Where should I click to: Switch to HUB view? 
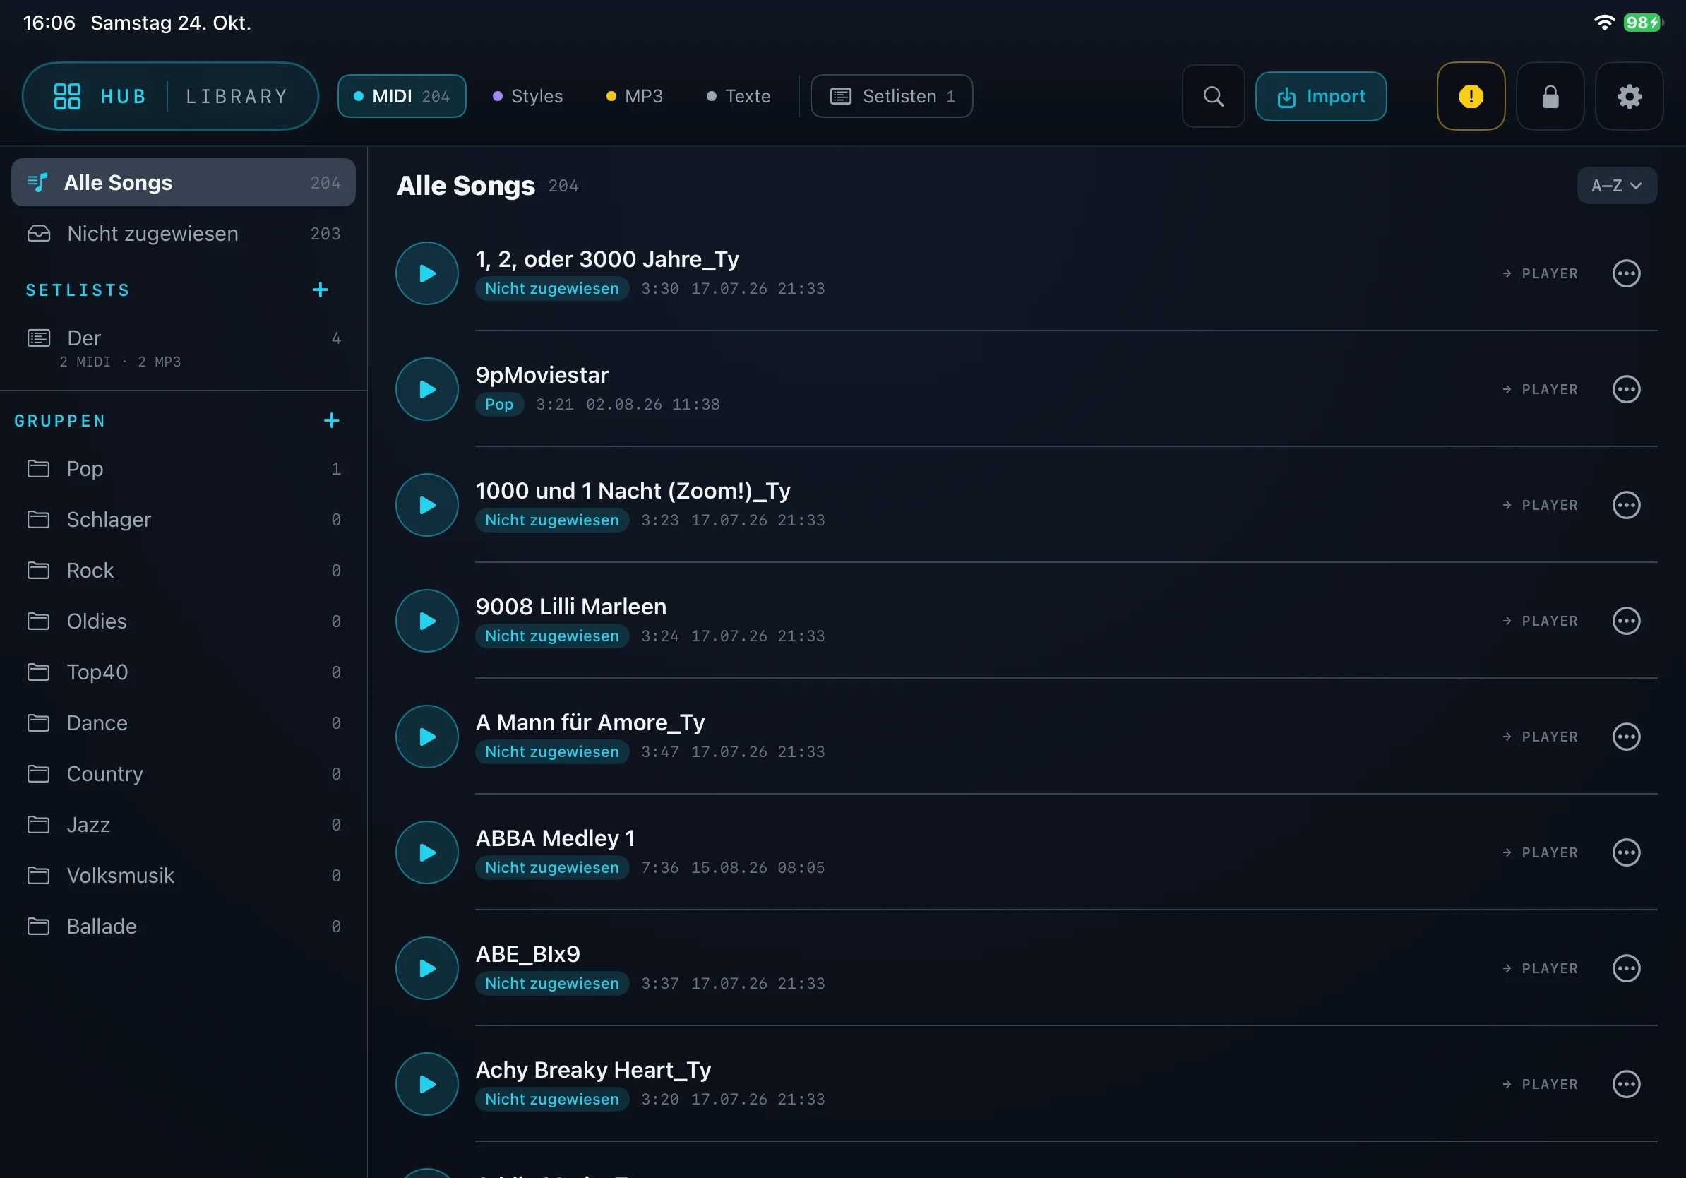pyautogui.click(x=100, y=96)
